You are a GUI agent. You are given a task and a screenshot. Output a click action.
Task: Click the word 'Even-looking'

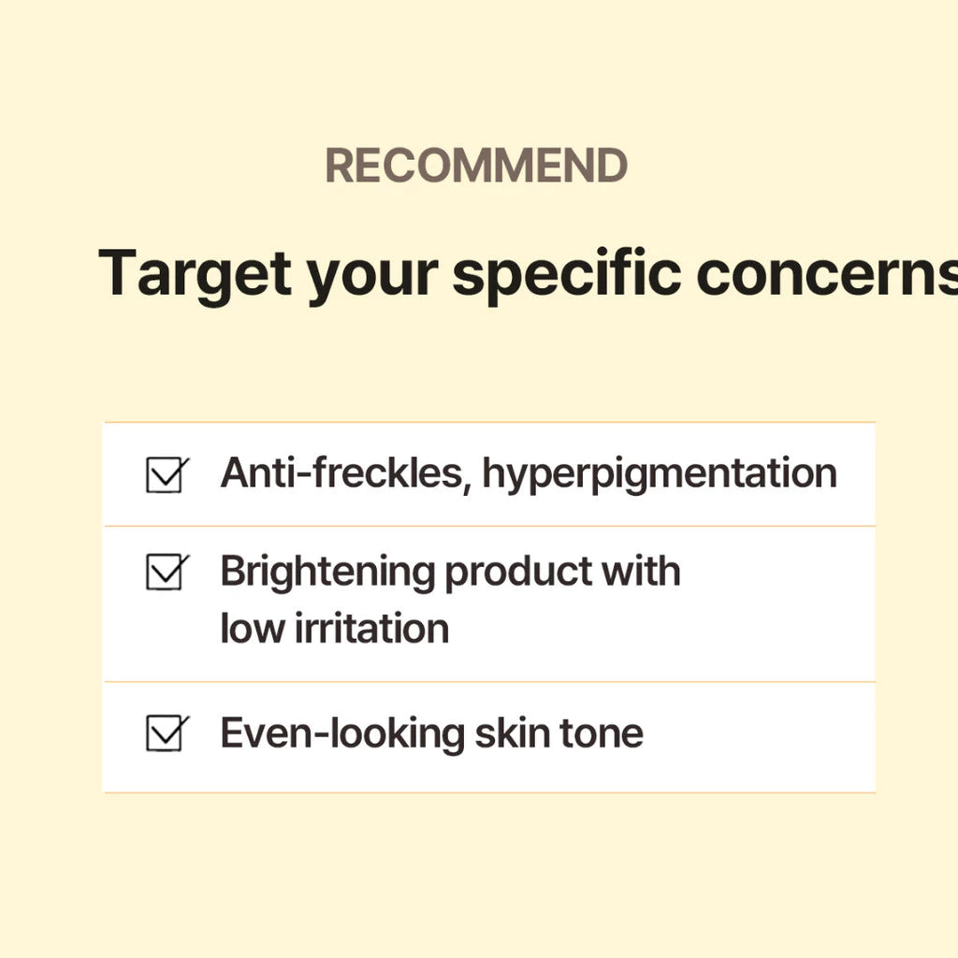pos(341,733)
